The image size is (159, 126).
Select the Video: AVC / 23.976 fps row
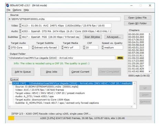point(40,90)
